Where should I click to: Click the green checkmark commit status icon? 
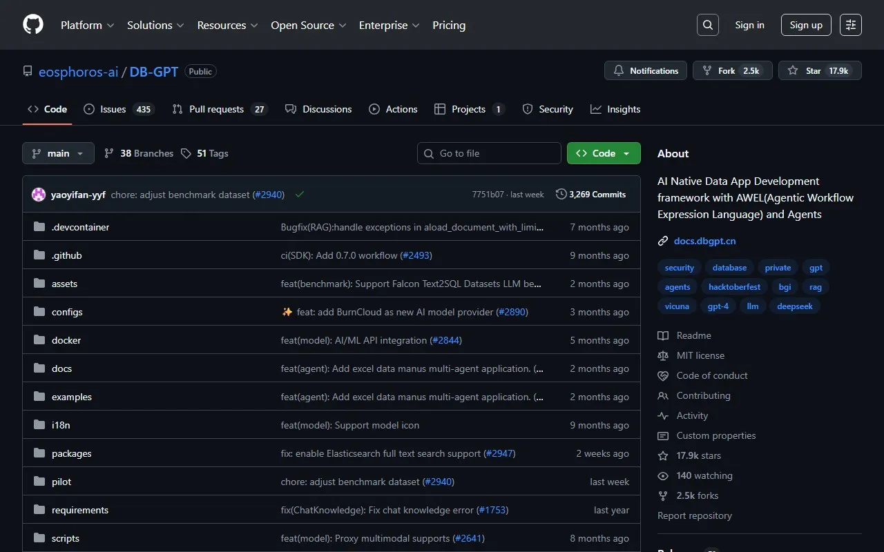point(300,195)
